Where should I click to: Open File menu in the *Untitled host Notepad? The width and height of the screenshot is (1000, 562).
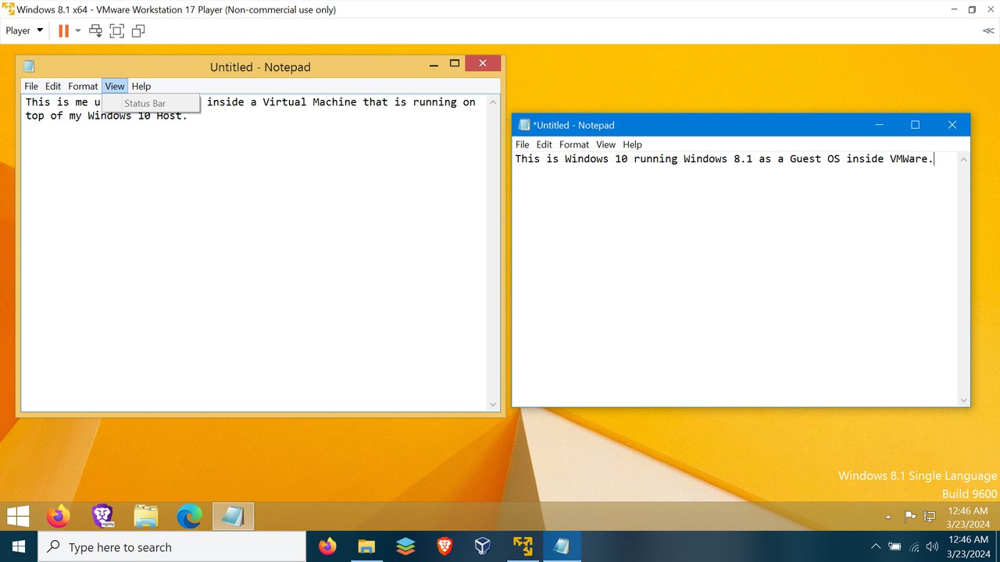523,144
